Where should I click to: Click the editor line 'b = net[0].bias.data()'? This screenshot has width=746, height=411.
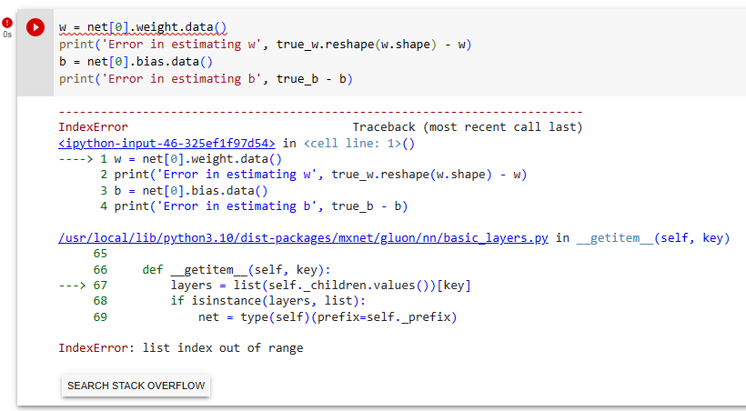136,61
